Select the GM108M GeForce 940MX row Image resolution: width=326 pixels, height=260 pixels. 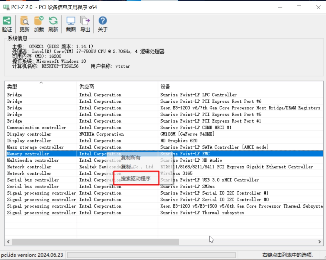[x=164, y=134]
